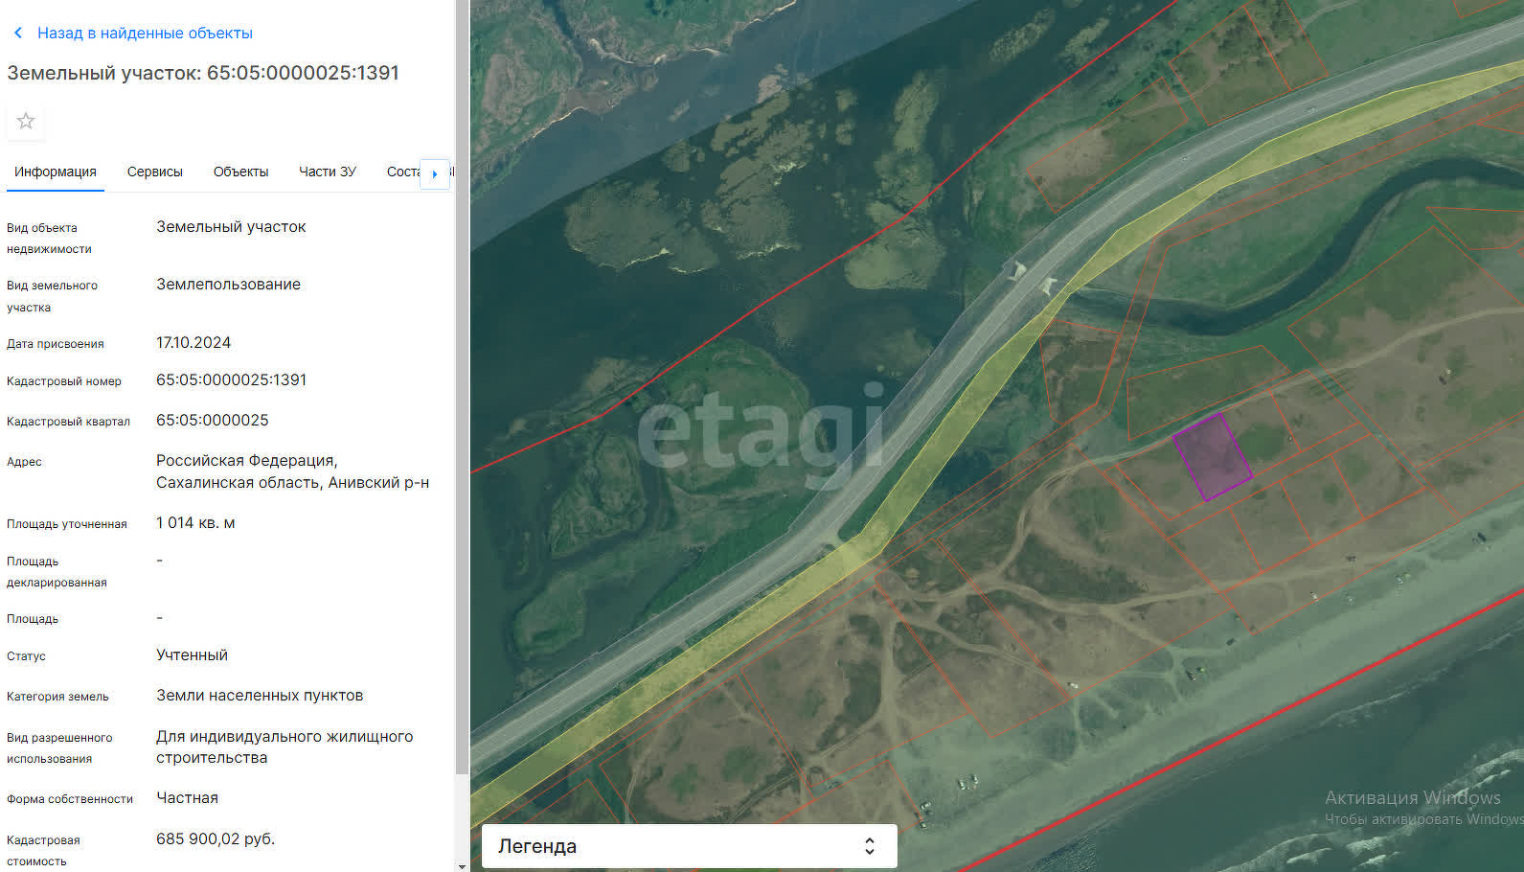Click the partially hidden 'Соста' tab
This screenshot has height=872, width=1524.
[402, 172]
